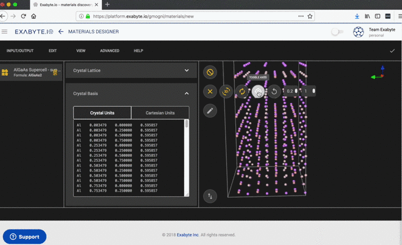Click the 360 rotate view icon
This screenshot has height=245, width=402.
[x=226, y=92]
